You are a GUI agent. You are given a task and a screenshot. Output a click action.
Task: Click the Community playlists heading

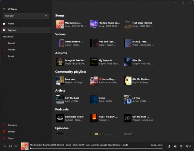71,72
